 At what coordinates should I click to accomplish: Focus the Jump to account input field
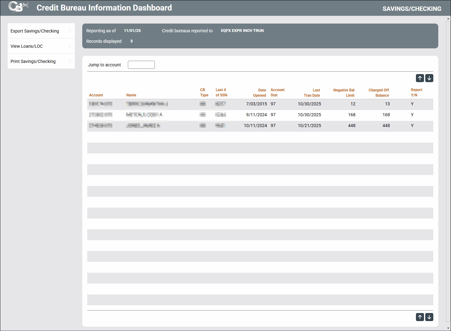click(x=141, y=65)
